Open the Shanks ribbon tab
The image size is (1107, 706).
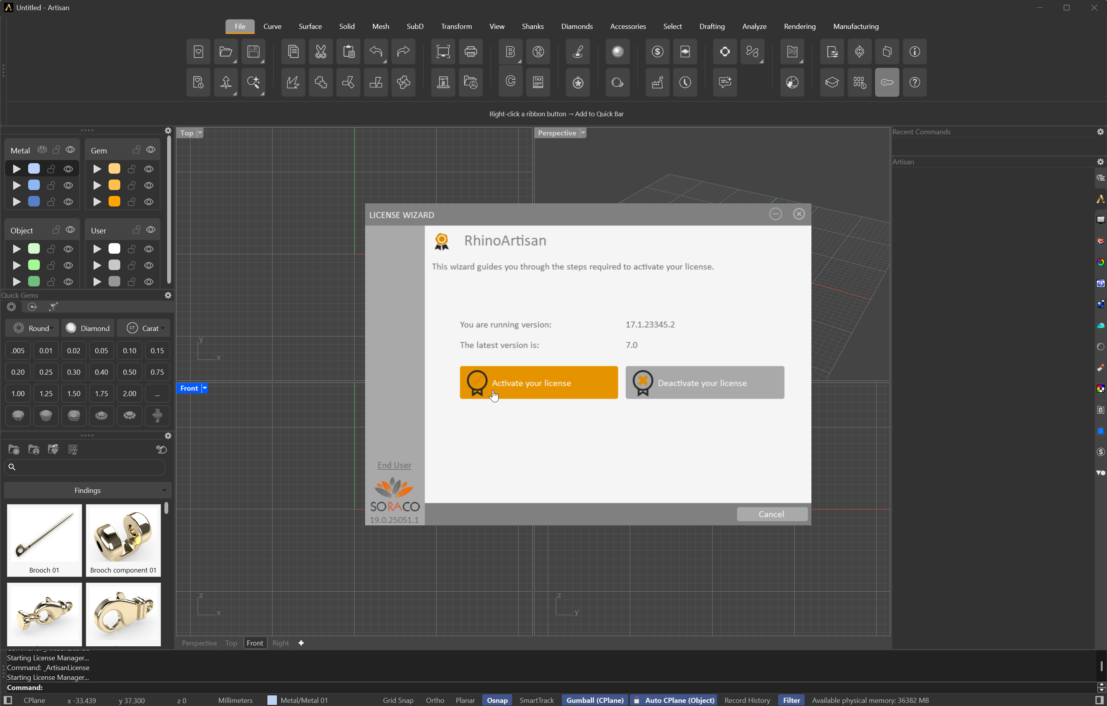click(532, 26)
